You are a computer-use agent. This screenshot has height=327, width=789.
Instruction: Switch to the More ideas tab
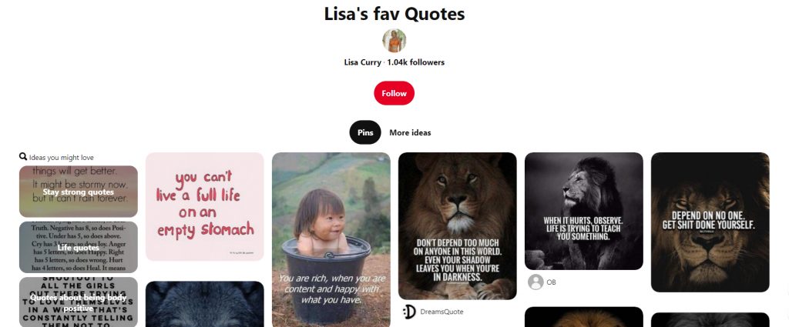tap(410, 132)
